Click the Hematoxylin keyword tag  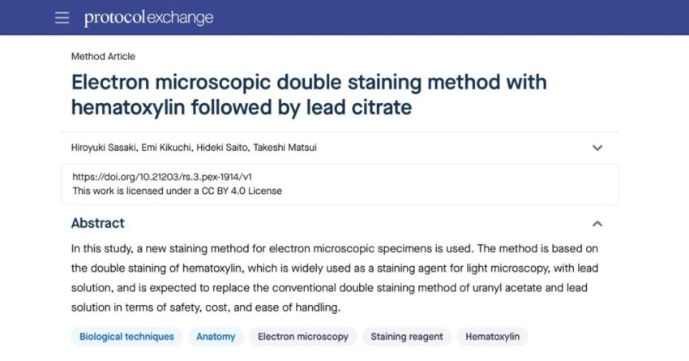493,337
